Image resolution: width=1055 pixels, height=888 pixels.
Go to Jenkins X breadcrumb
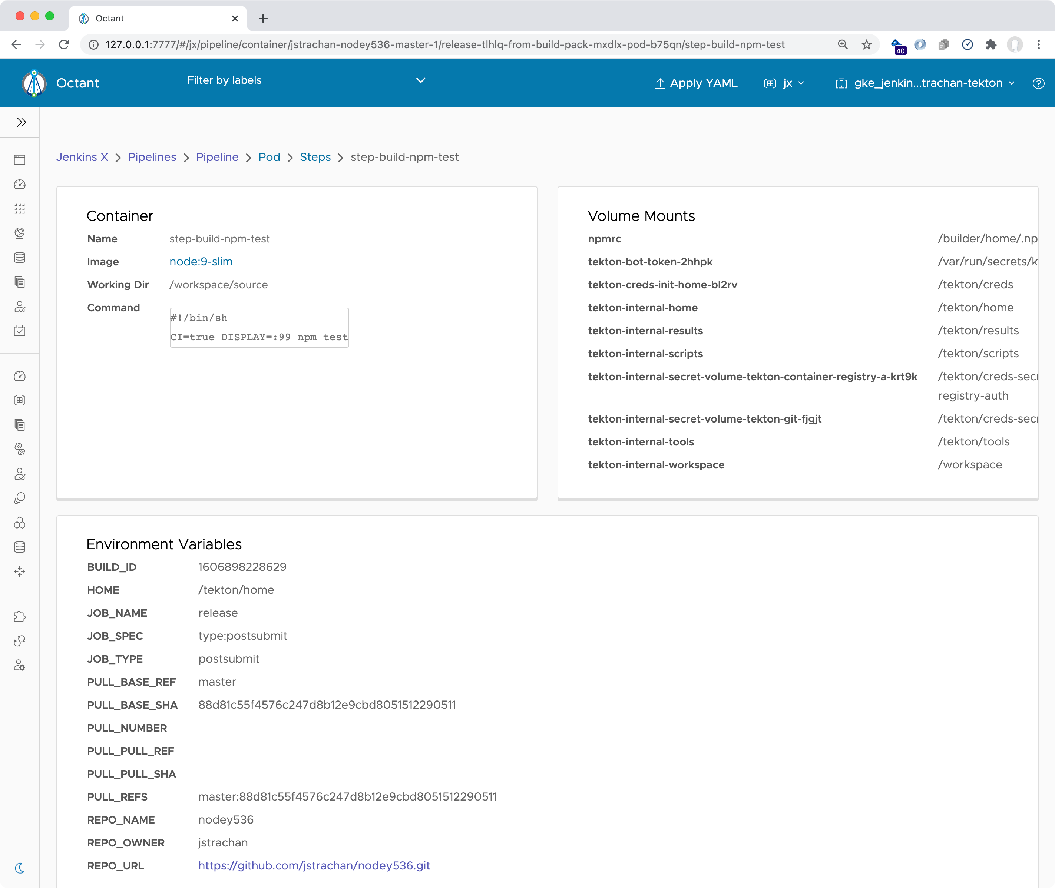(x=82, y=157)
